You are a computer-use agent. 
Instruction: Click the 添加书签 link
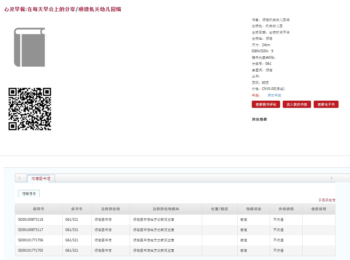tap(274, 95)
